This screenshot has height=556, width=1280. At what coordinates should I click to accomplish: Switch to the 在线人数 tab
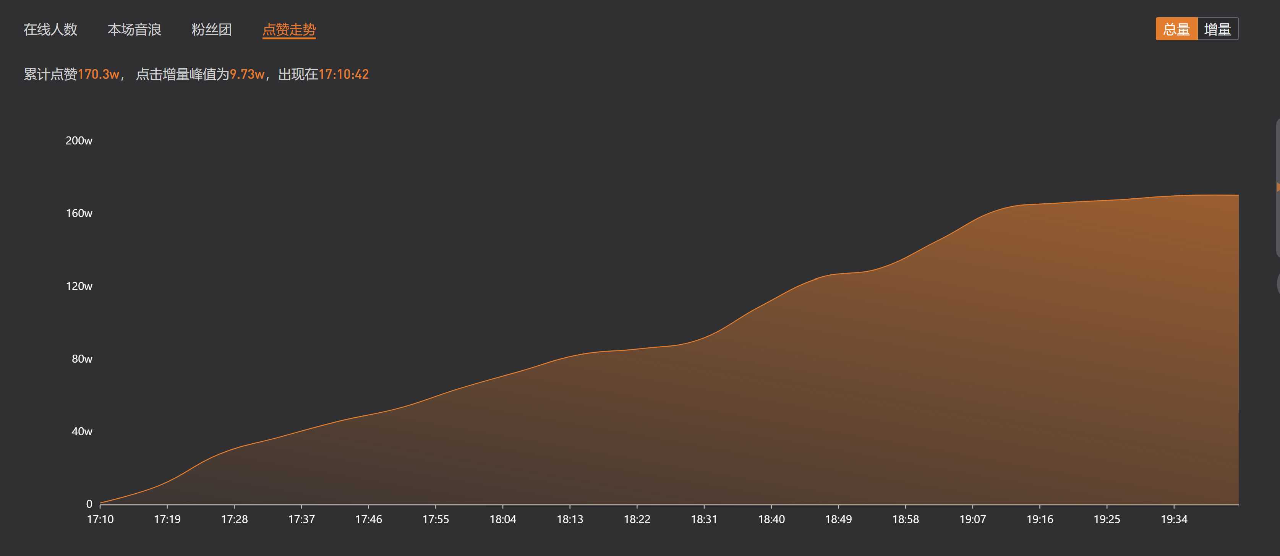50,29
